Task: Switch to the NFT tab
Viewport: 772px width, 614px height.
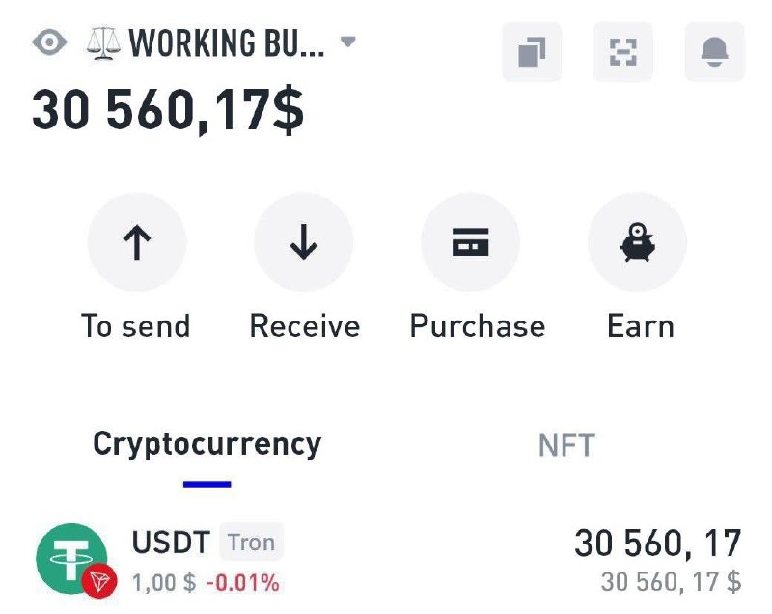Action: tap(566, 446)
